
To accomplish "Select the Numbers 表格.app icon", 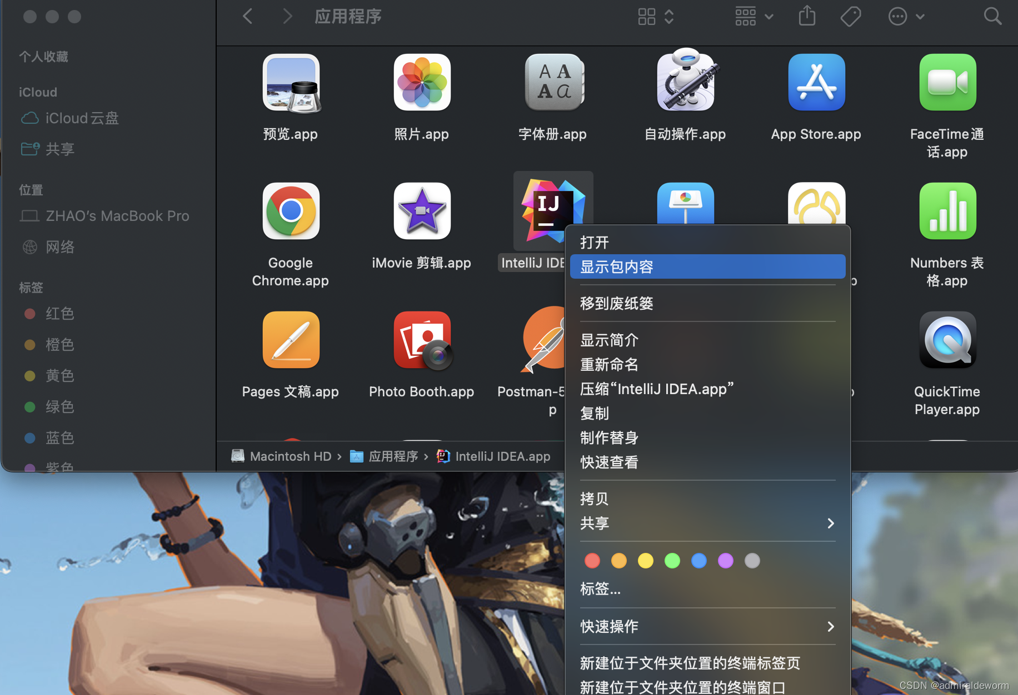I will [947, 211].
